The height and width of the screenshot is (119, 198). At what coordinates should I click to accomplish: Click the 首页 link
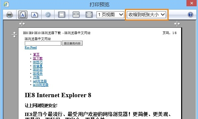[36, 55]
